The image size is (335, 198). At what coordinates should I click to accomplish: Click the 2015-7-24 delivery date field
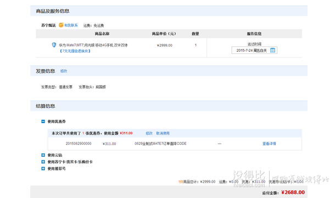click(254, 50)
